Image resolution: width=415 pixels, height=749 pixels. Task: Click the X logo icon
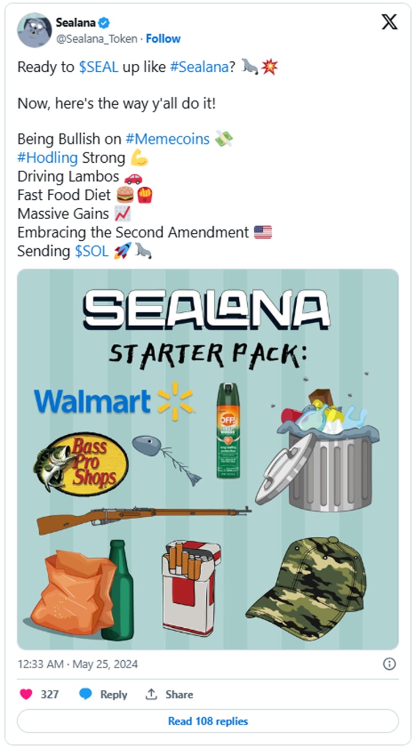[389, 22]
